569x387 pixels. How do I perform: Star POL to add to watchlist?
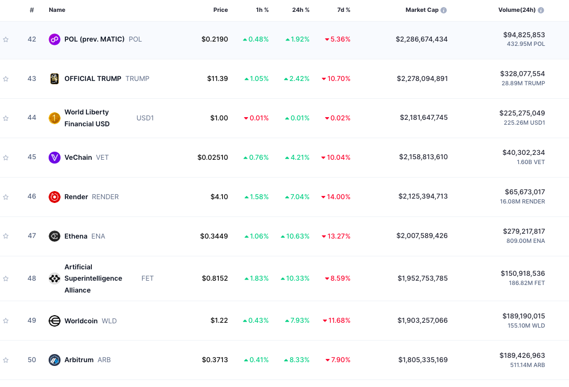tap(6, 39)
